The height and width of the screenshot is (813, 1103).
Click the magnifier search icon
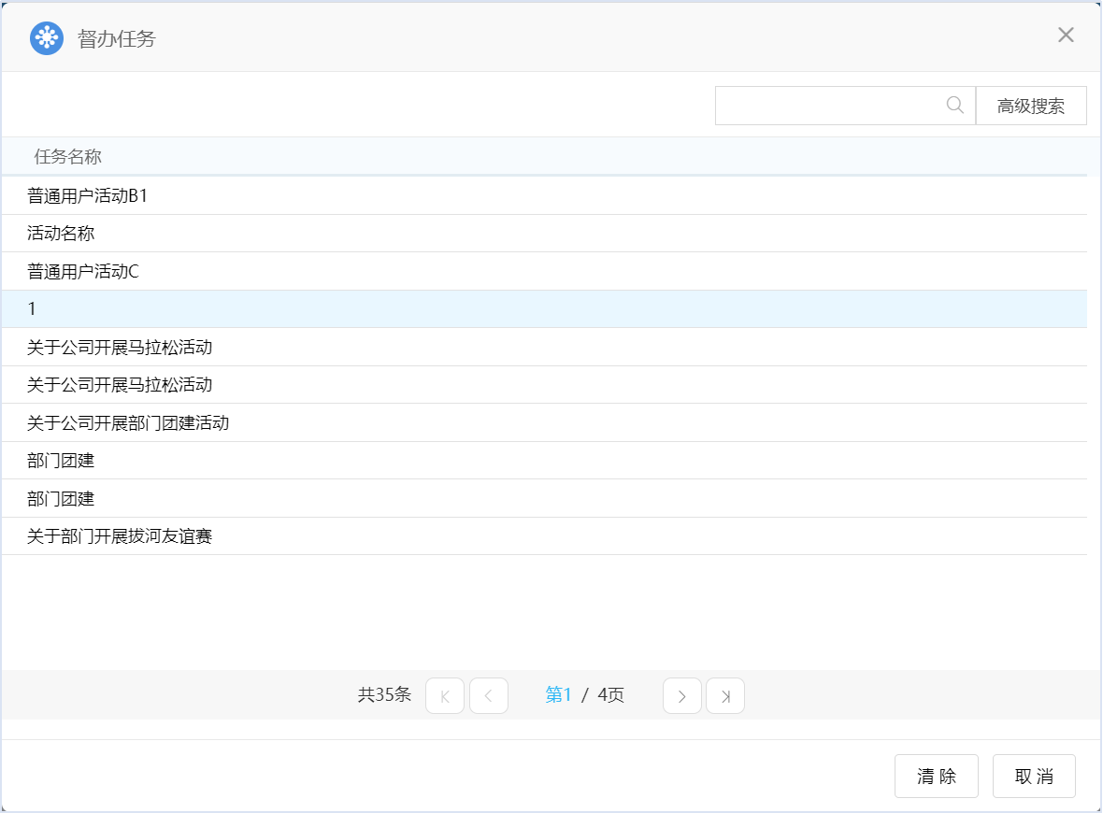point(954,106)
